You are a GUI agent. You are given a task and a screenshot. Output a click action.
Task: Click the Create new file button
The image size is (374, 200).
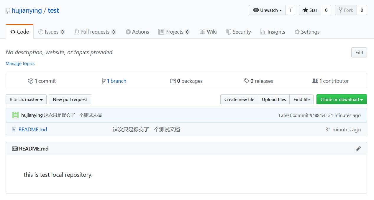[239, 100]
